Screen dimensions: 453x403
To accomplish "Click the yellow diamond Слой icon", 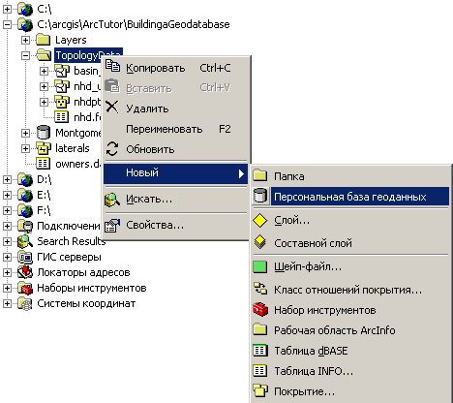I will (260, 220).
